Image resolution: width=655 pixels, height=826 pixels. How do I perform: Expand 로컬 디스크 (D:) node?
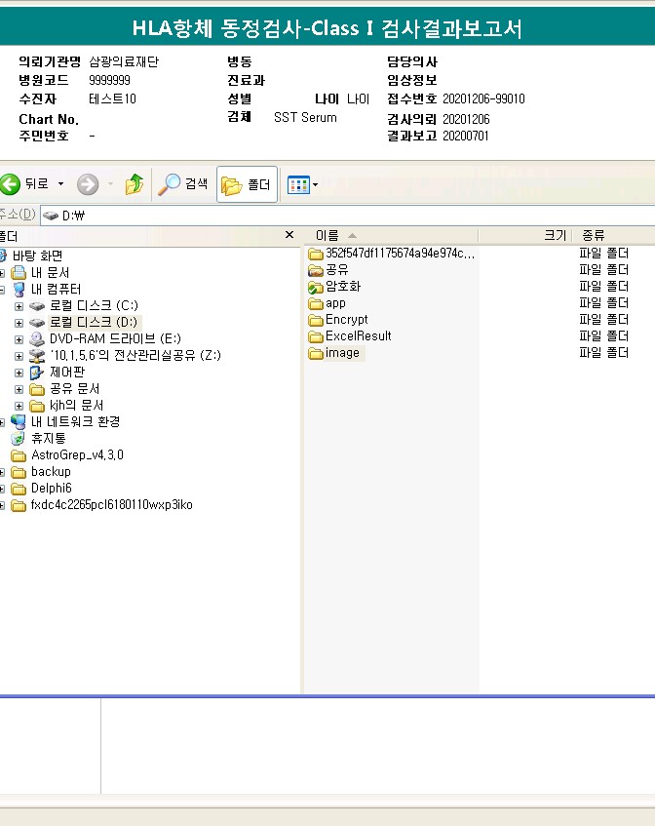[x=19, y=323]
